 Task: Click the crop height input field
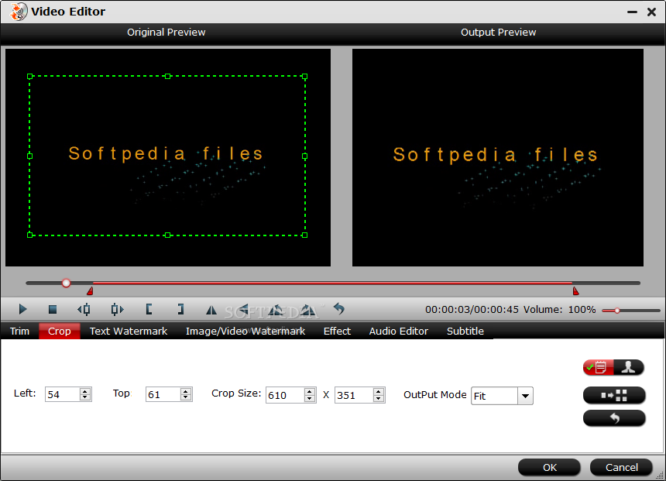pyautogui.click(x=354, y=395)
